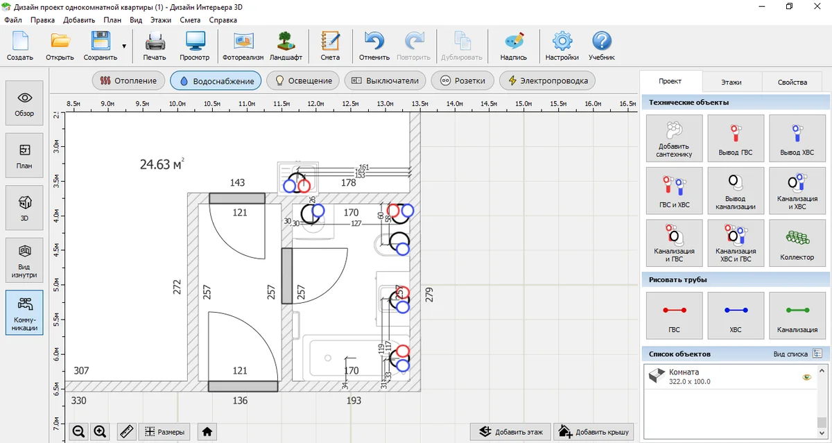Click the home reset view button
This screenshot has height=443, width=832.
coord(207,431)
